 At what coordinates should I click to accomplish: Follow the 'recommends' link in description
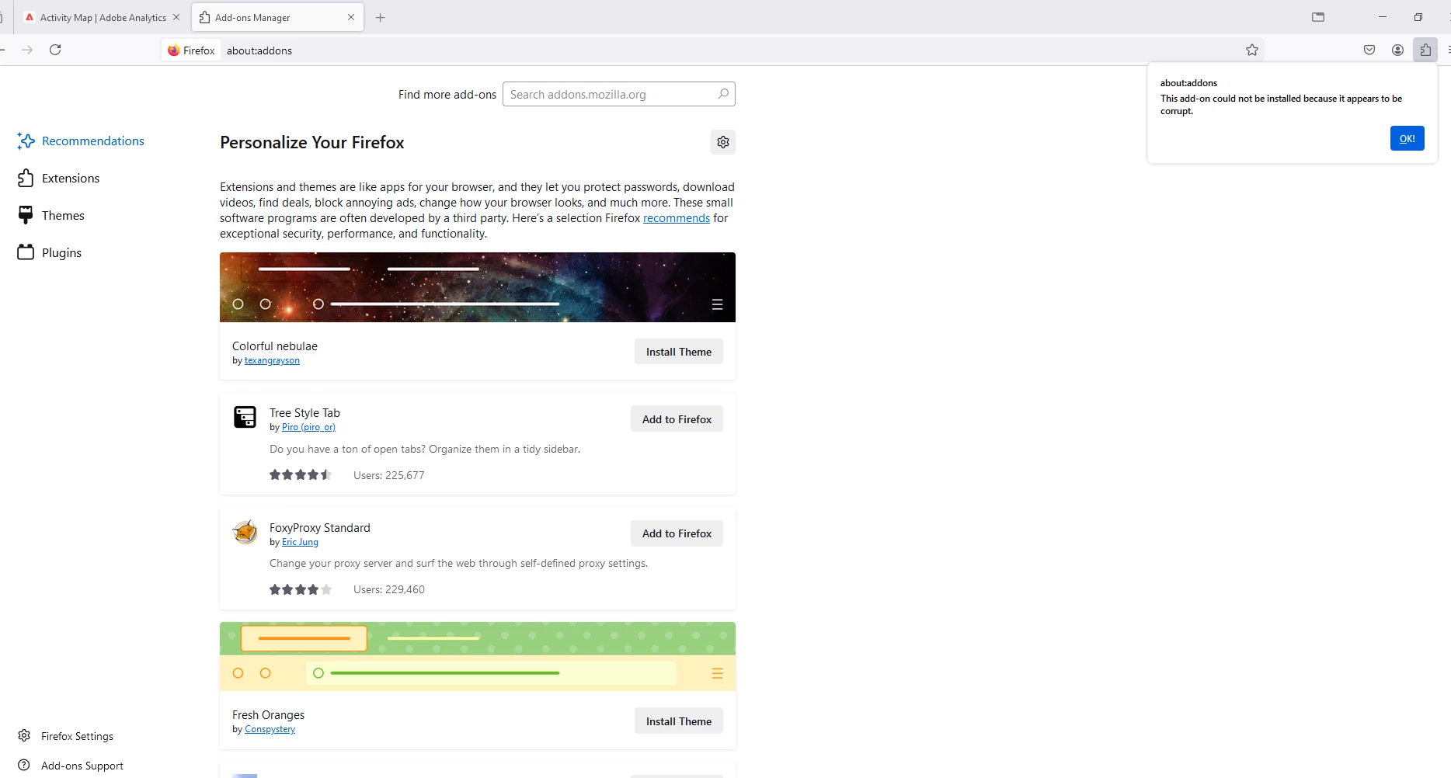point(677,218)
